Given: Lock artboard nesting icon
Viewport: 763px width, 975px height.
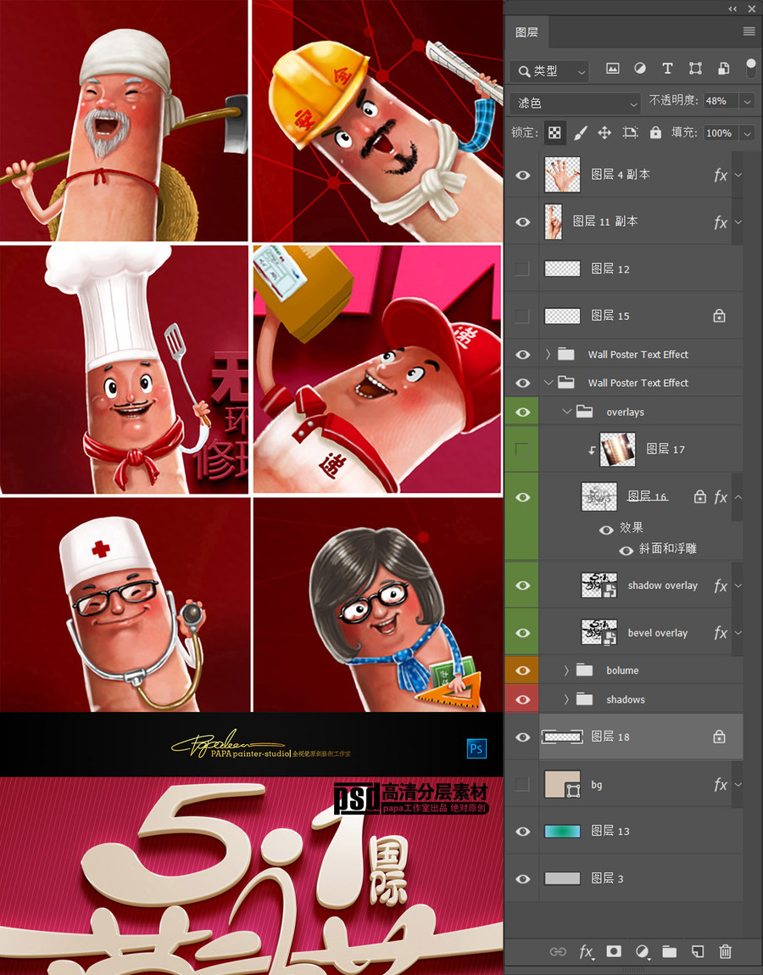Looking at the screenshot, I should pyautogui.click(x=630, y=132).
